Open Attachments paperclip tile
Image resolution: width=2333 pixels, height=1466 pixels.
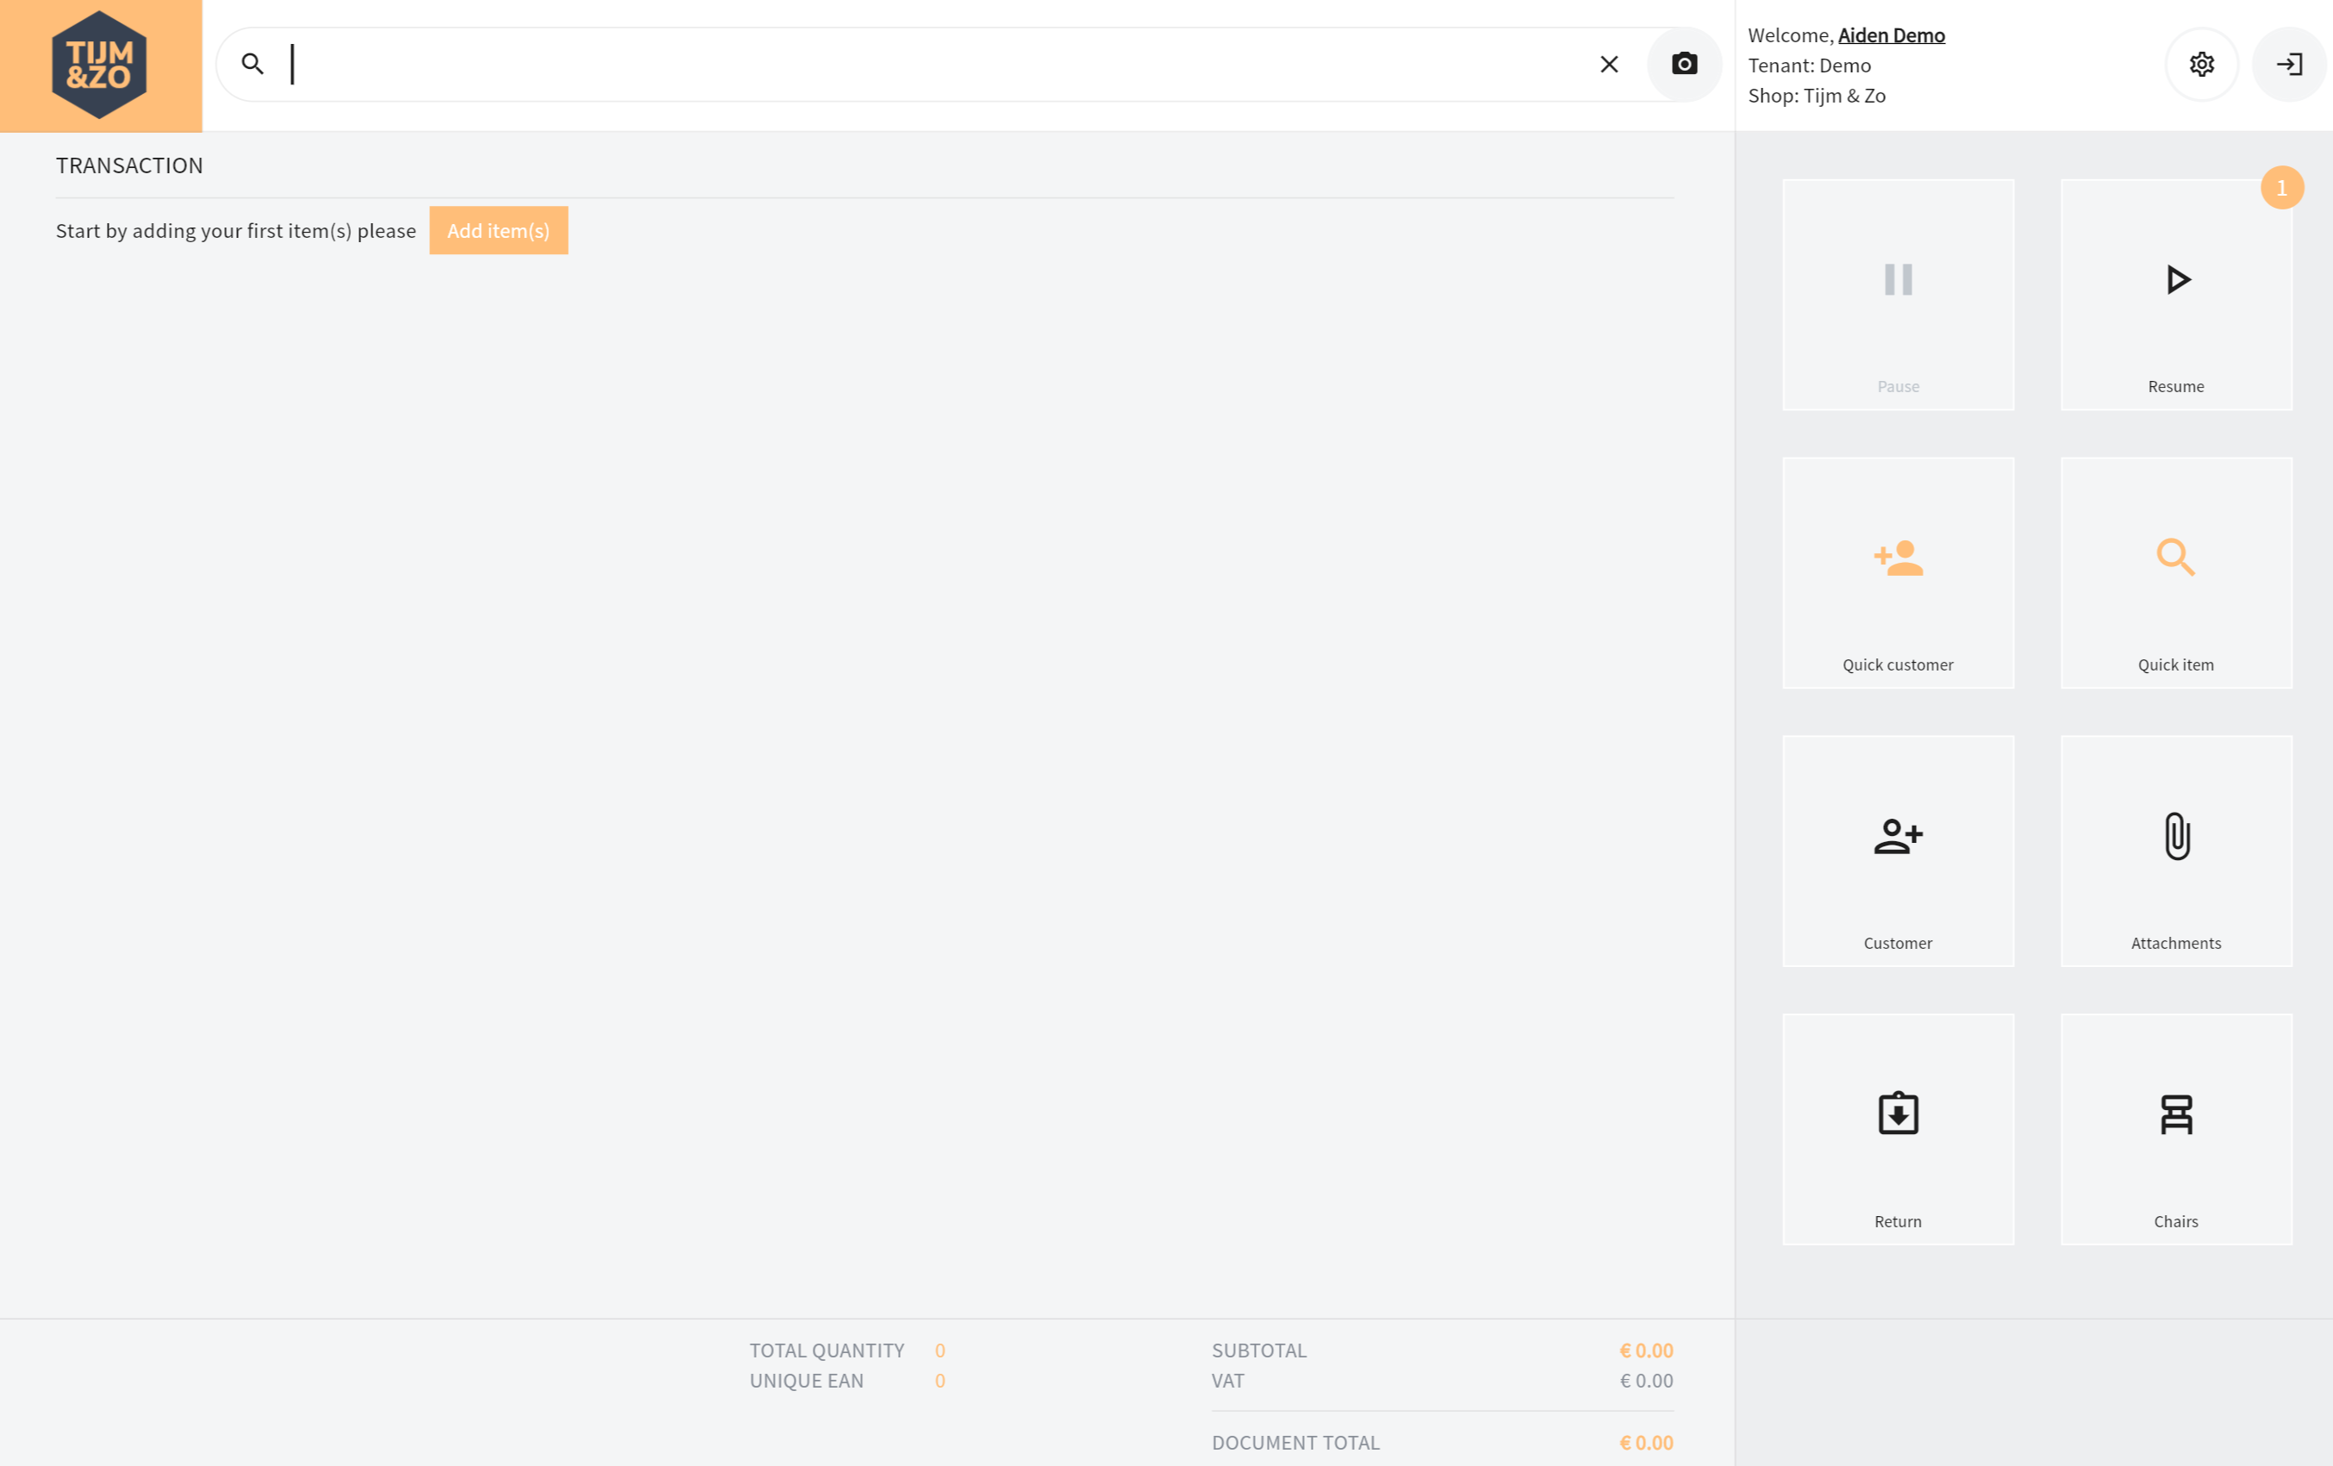[2175, 851]
